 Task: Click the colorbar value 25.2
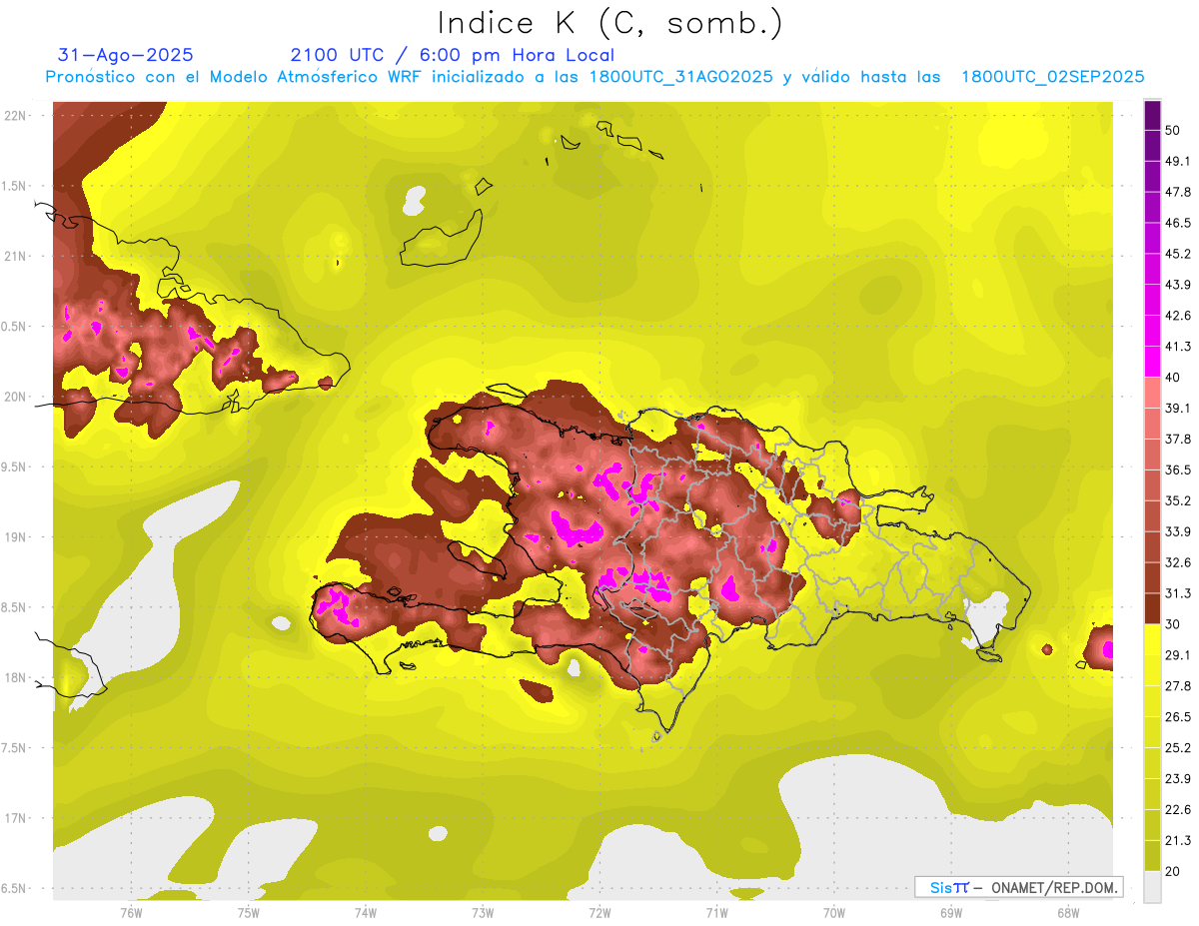tap(1177, 748)
